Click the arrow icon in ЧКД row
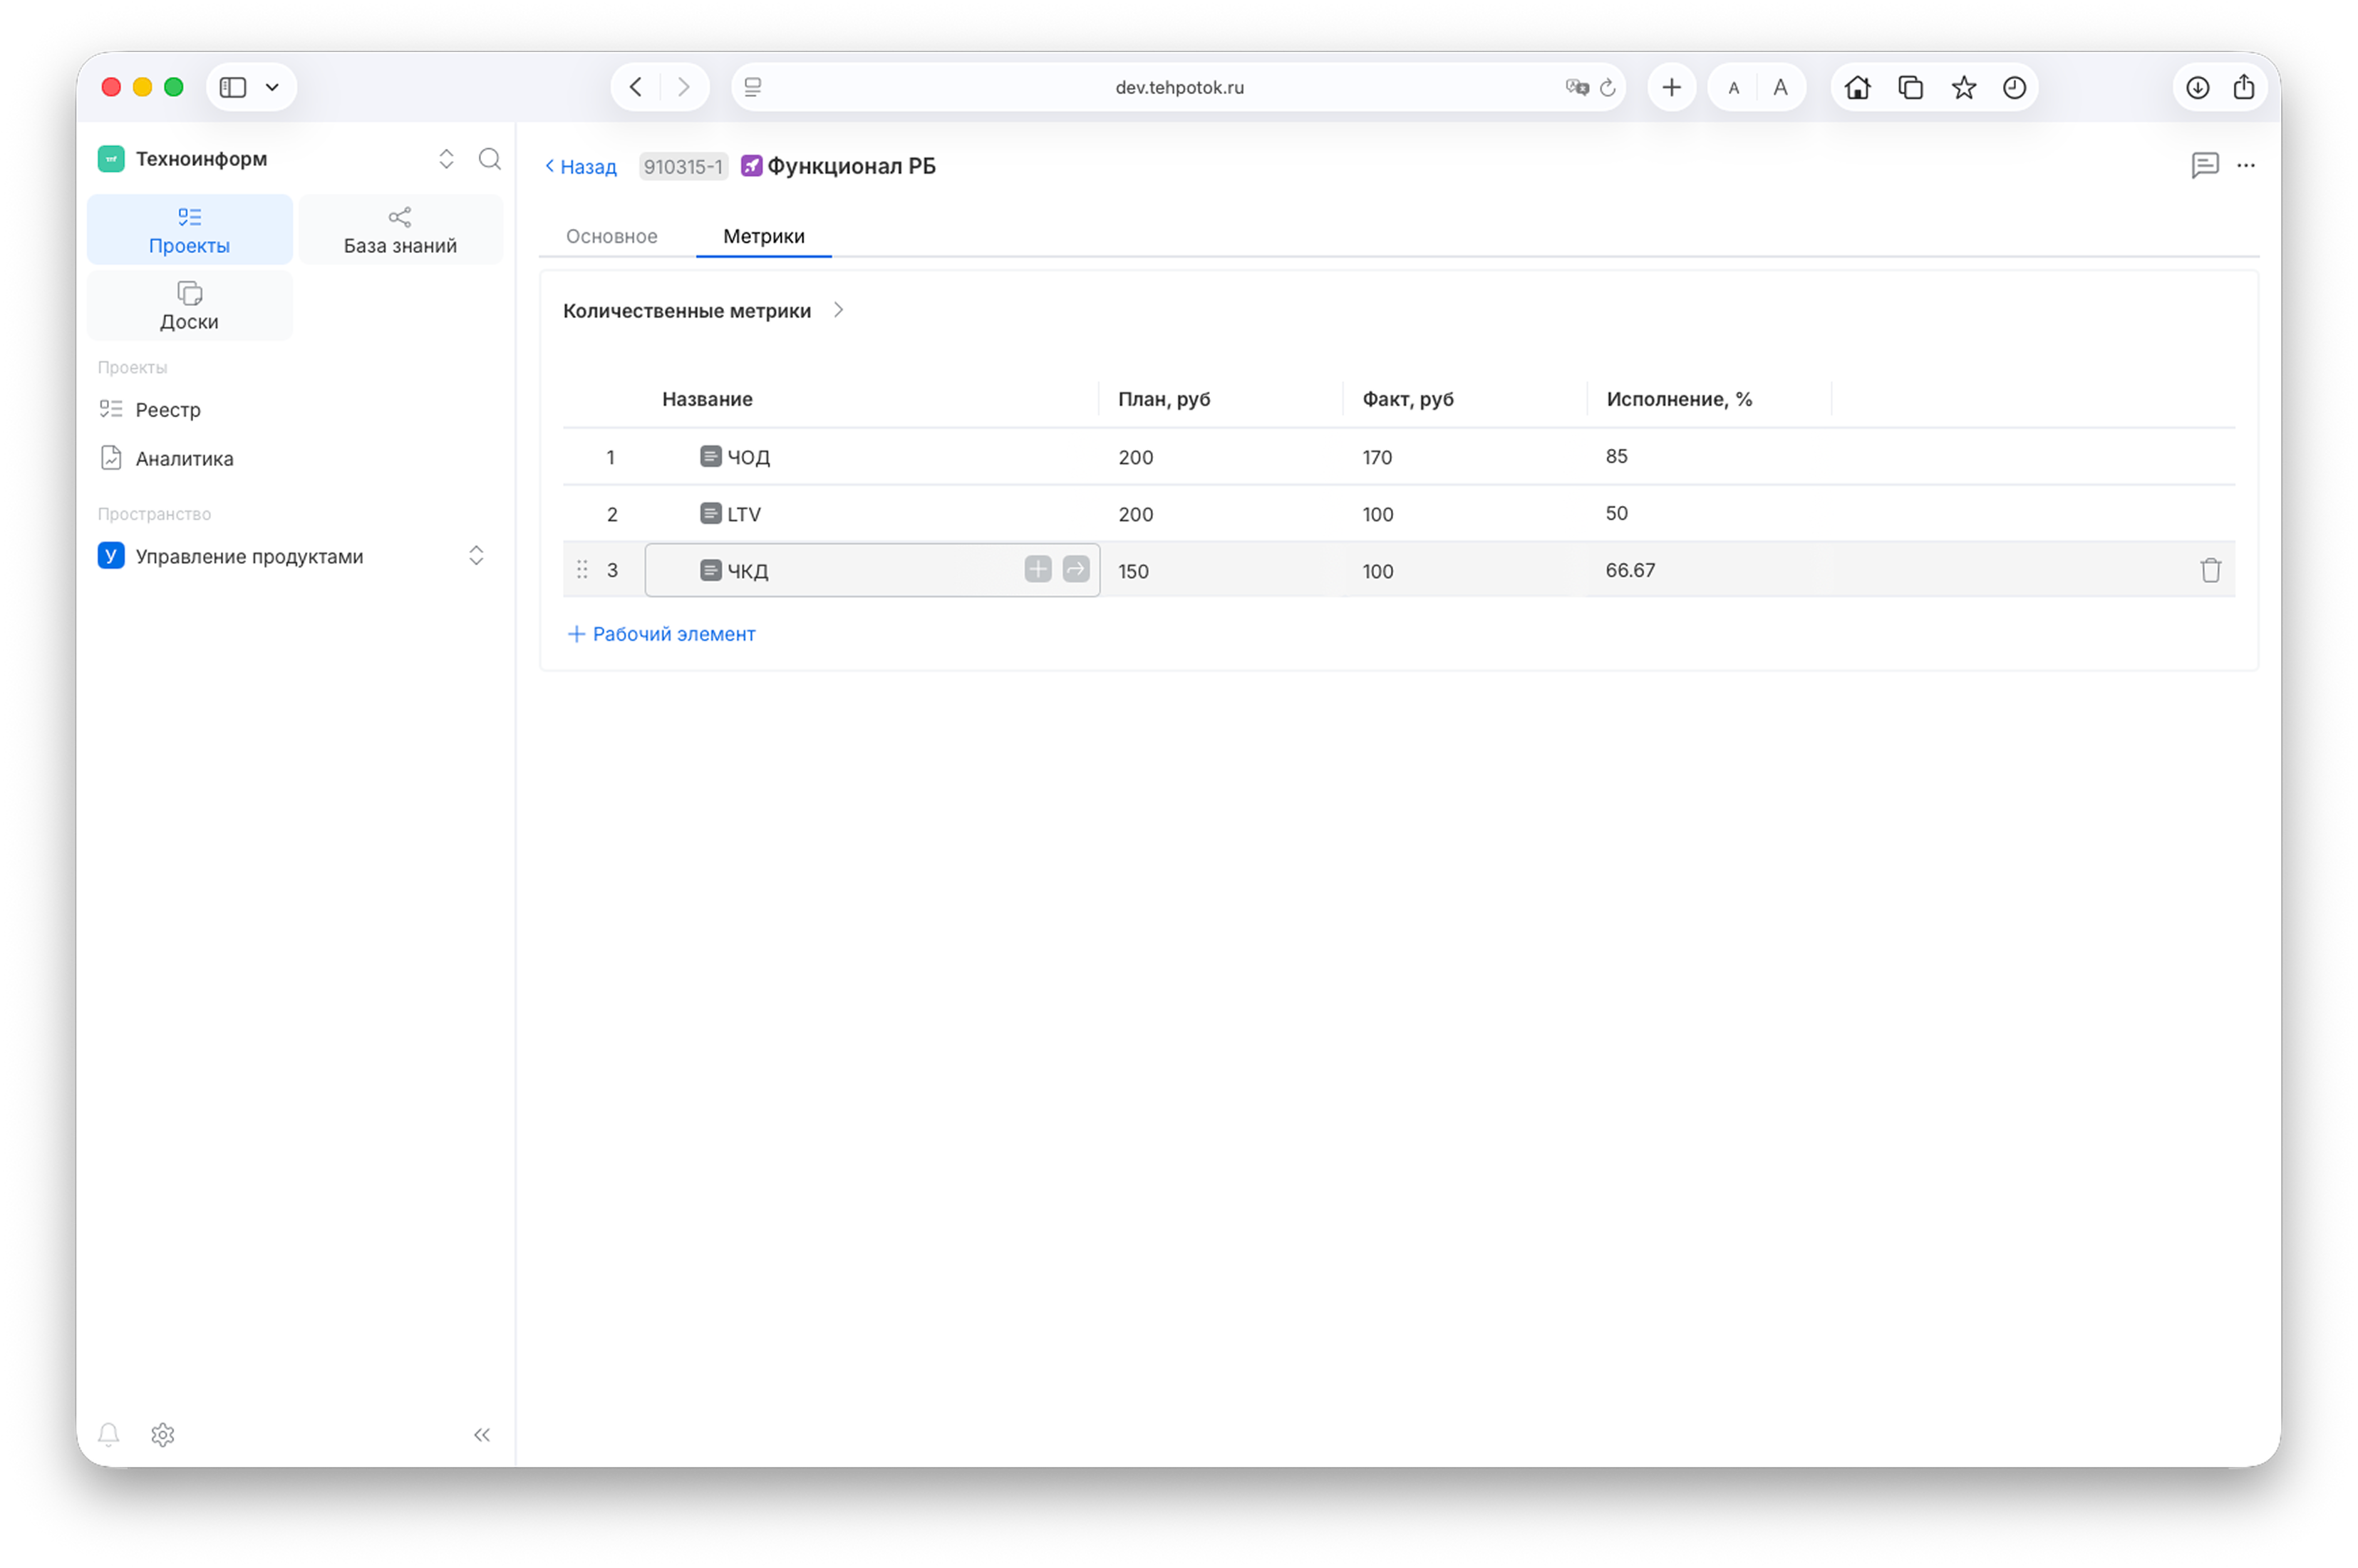The height and width of the screenshot is (1568, 2358). click(1075, 569)
